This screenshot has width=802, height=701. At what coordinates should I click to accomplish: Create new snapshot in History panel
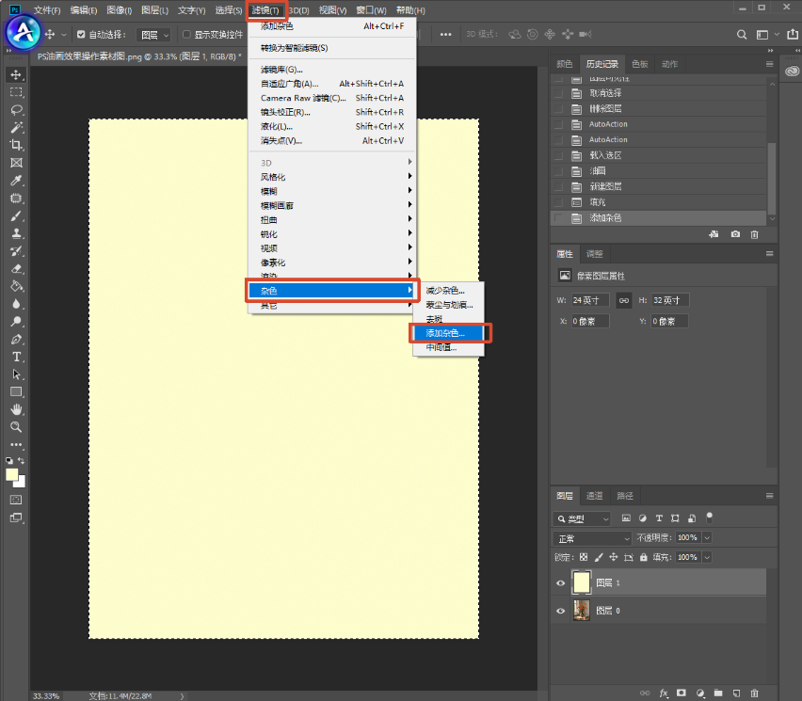pos(735,234)
